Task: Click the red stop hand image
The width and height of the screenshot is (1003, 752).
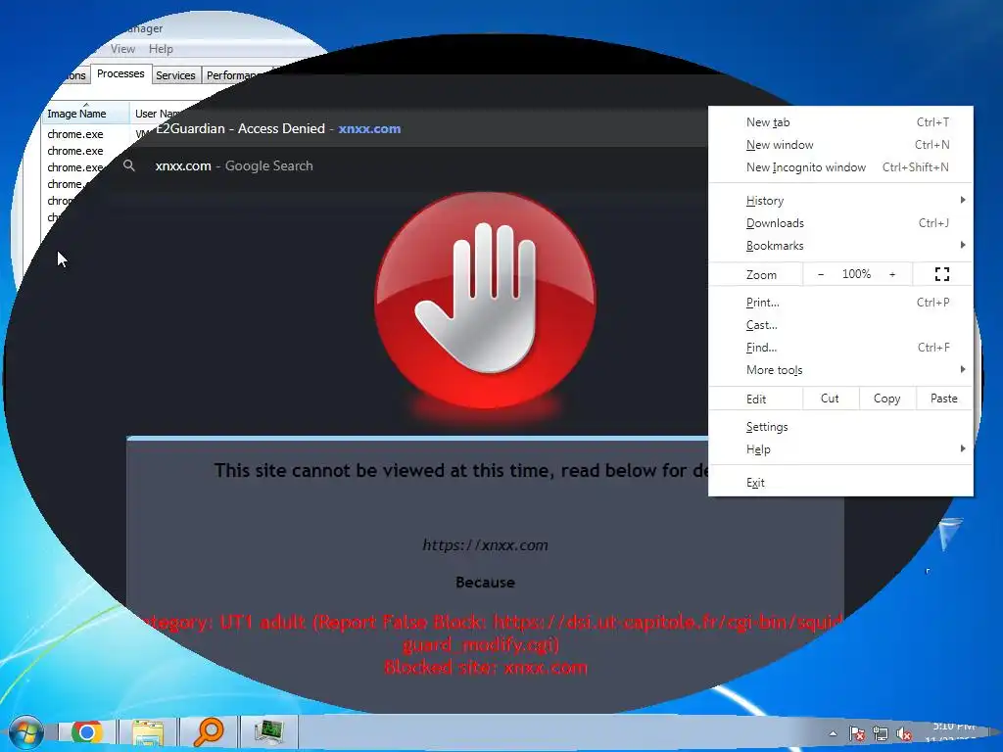Action: pos(485,300)
